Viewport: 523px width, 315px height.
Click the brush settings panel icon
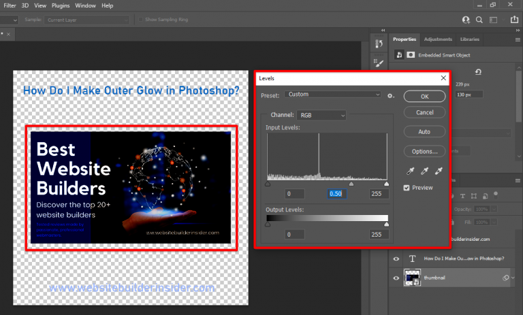(x=380, y=64)
